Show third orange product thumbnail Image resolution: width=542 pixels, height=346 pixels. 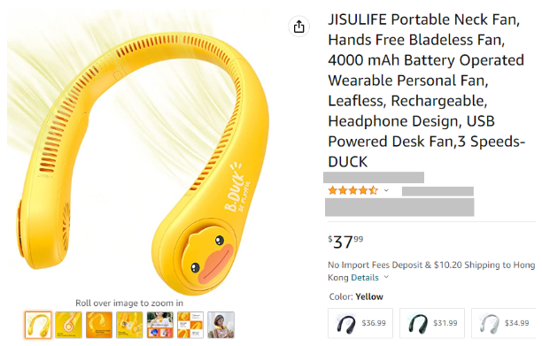[x=99, y=325]
